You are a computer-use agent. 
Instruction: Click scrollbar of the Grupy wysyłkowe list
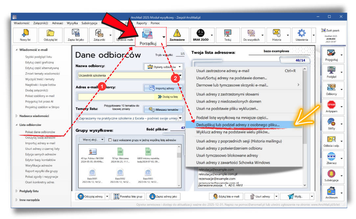click(179, 166)
